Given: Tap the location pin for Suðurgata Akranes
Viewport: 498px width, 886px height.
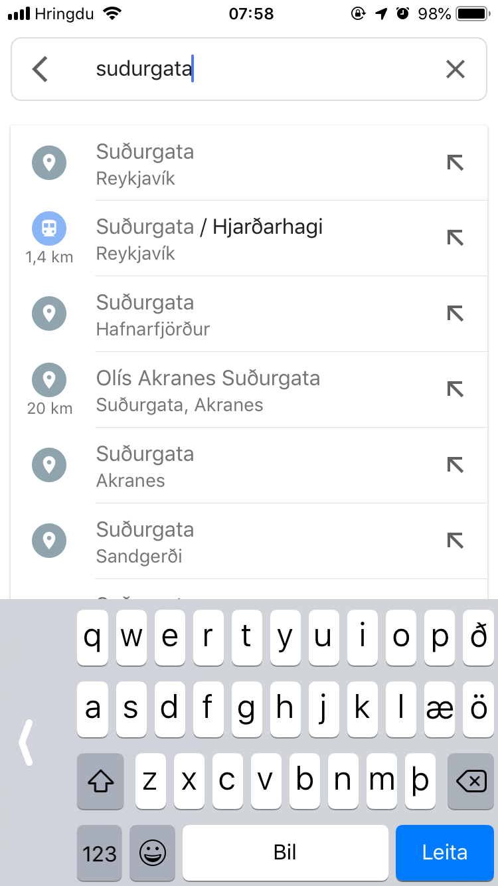Looking at the screenshot, I should (49, 465).
